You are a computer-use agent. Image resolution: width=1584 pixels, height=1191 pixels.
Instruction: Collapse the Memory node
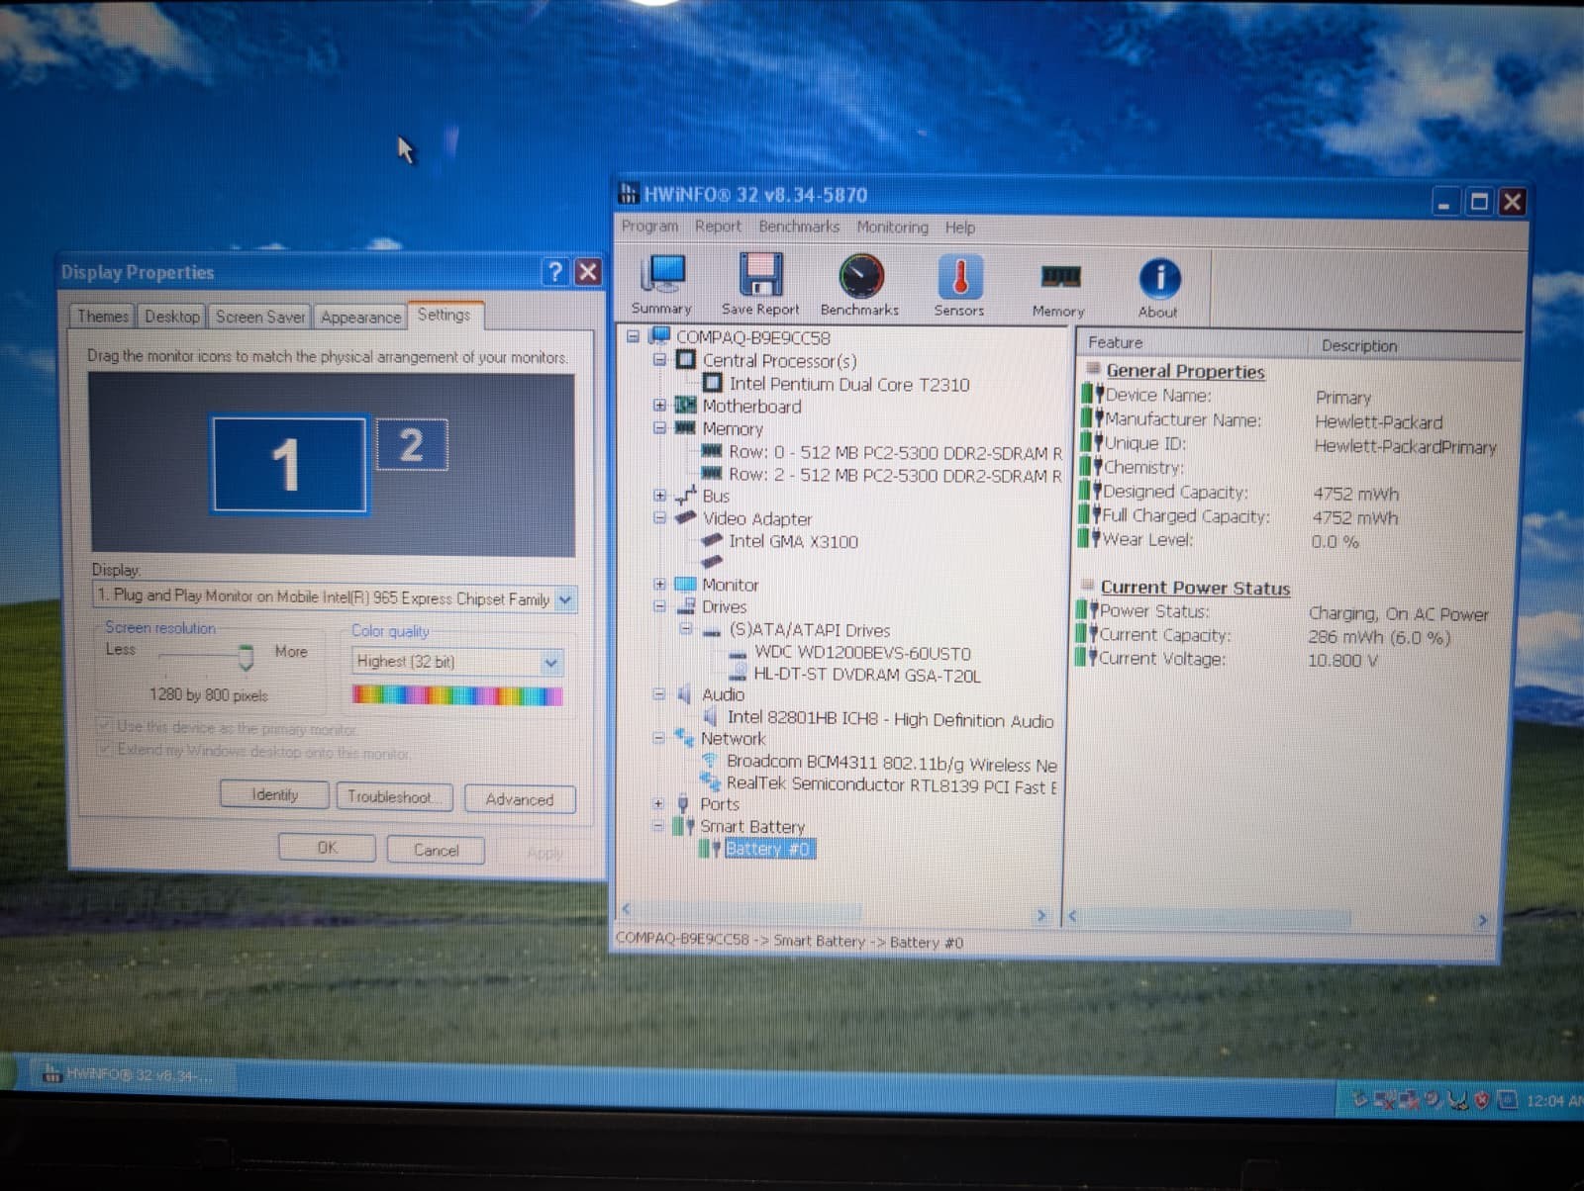click(659, 428)
